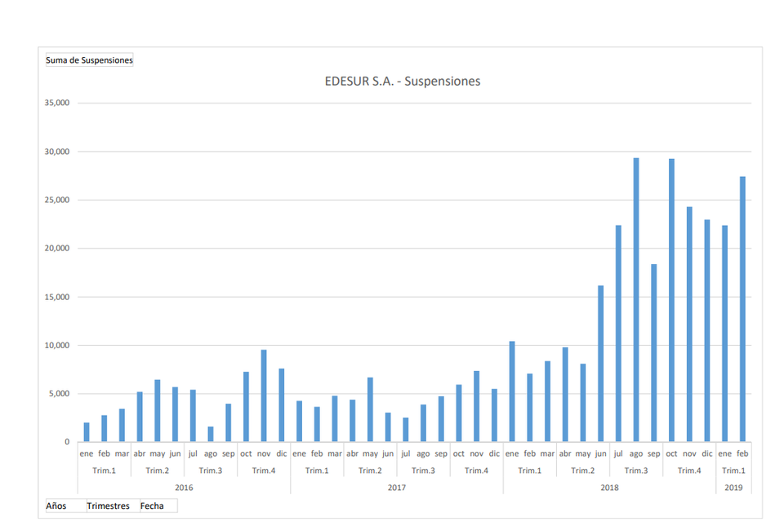Screen dimensions: 784x526
Task: Select the jun 2018 bar
Action: pos(600,364)
